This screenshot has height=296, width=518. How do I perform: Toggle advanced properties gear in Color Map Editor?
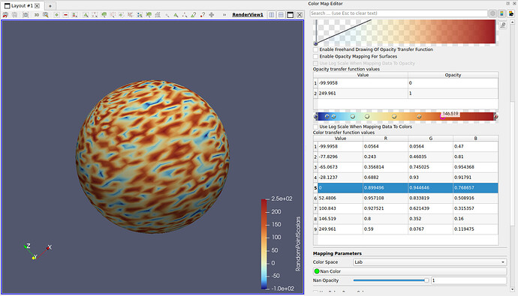point(492,13)
